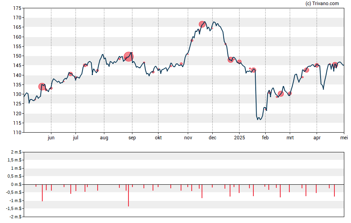Click the 'jul' month label

[75, 138]
